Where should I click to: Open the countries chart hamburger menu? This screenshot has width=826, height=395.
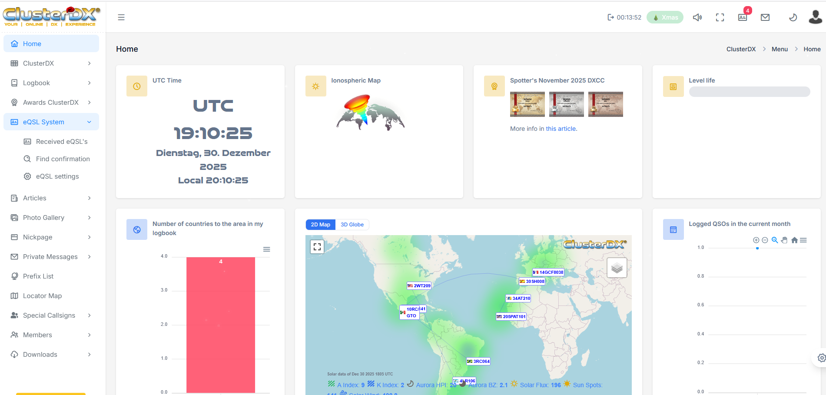[267, 249]
